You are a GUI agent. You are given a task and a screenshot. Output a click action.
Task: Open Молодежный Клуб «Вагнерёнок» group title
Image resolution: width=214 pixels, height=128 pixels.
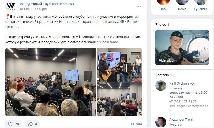(x=47, y=4)
